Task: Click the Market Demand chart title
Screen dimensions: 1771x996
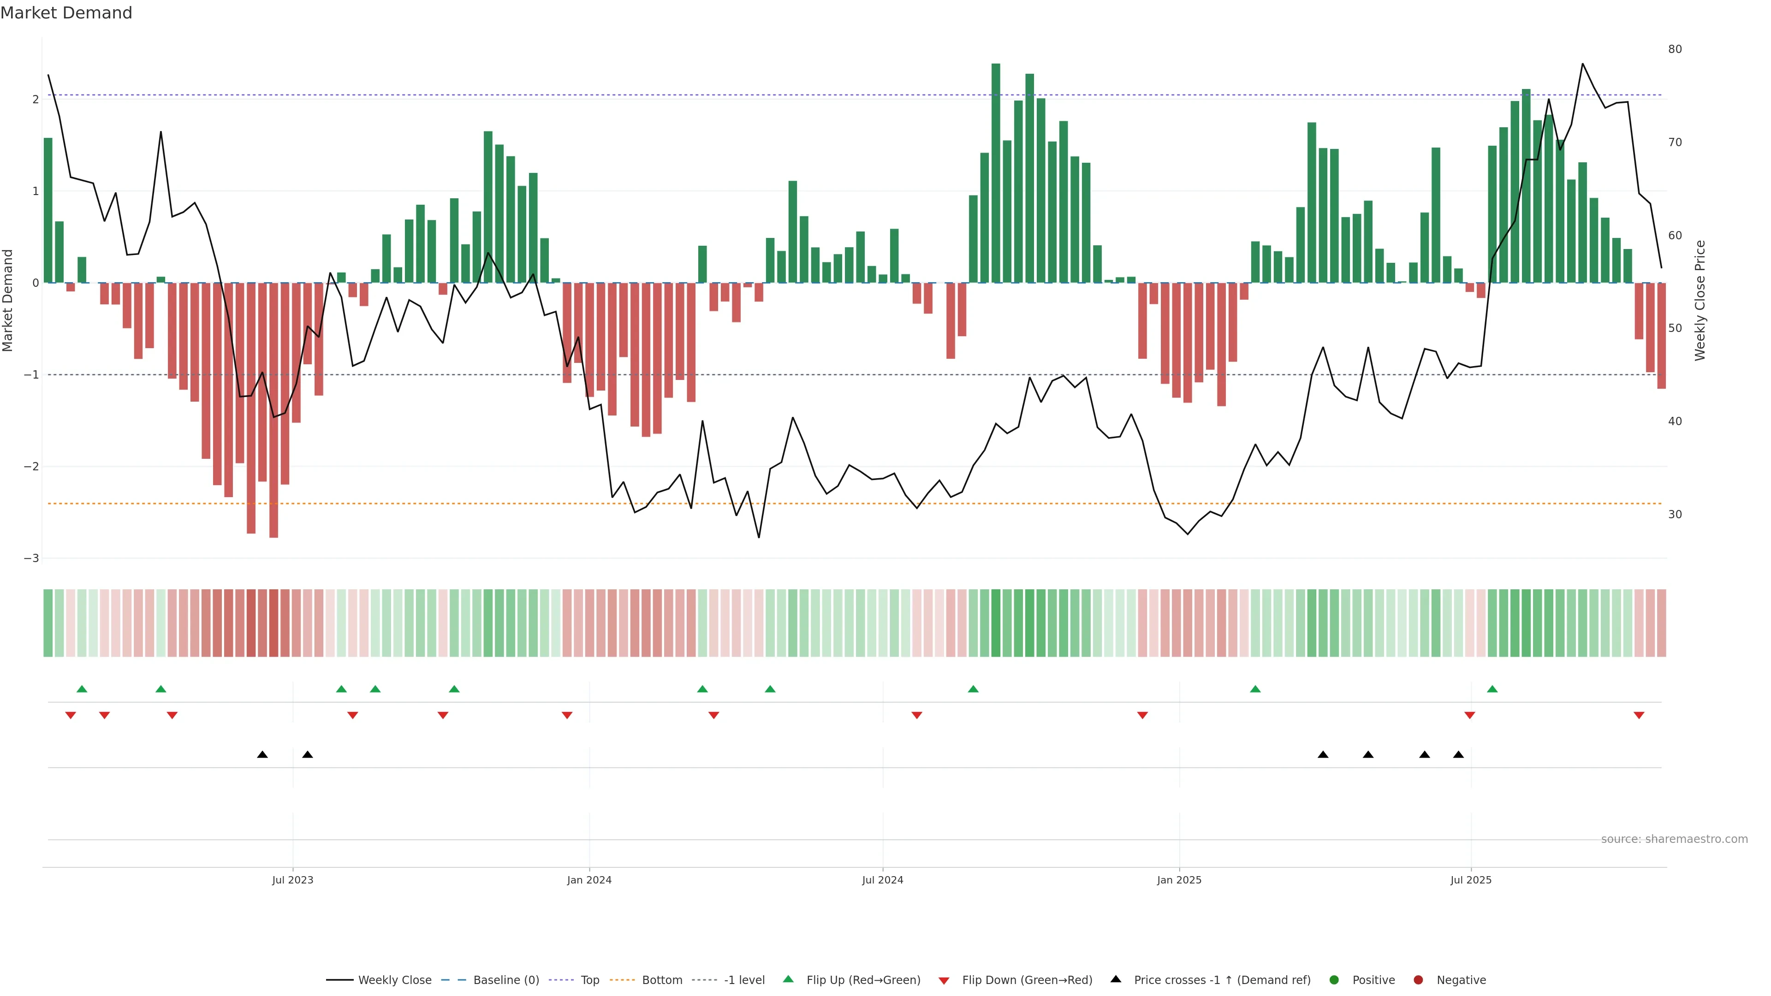Action: pyautogui.click(x=66, y=13)
